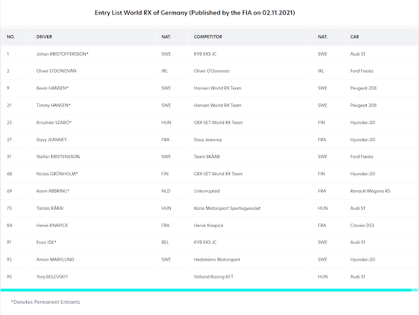Click 'Hansen World RX Team' in Kevin Hansen row
Image resolution: width=419 pixels, height=315 pixels.
click(x=217, y=88)
